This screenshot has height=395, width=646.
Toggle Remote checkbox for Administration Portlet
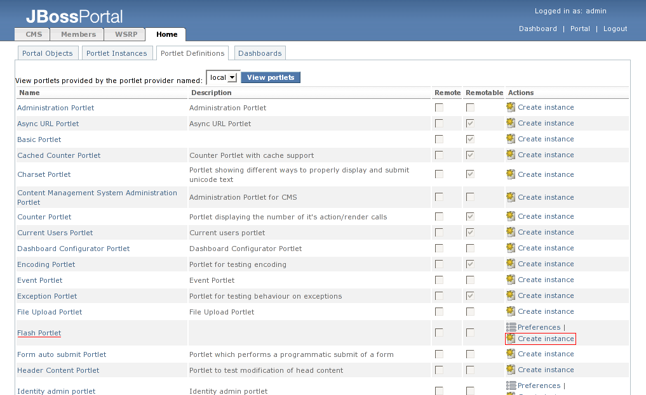(439, 108)
